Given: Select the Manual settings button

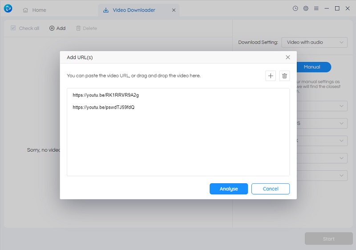Looking at the screenshot, I should pos(314,67).
